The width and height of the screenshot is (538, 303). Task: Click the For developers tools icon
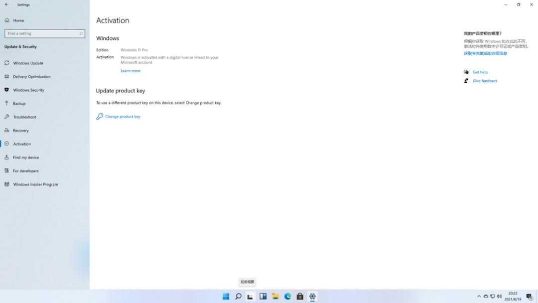(6, 170)
